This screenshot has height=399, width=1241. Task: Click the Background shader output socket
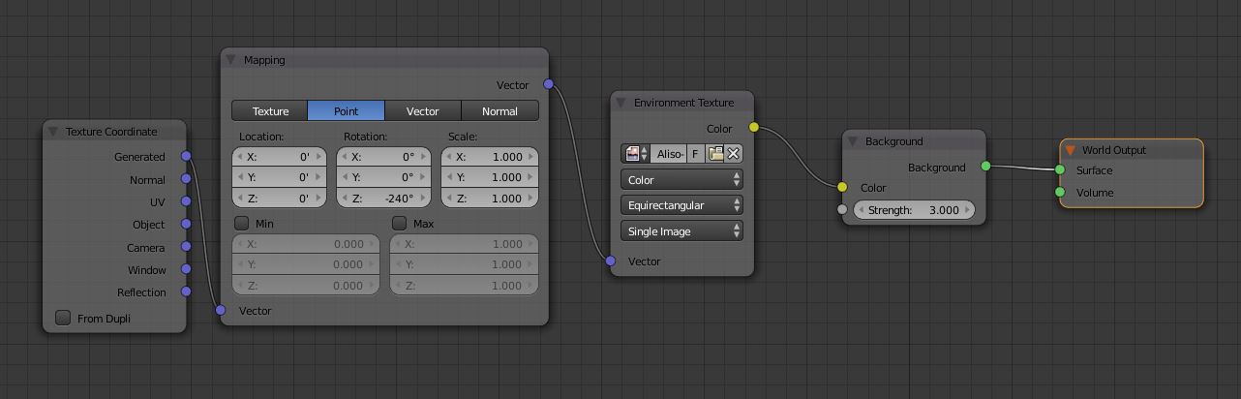click(985, 167)
